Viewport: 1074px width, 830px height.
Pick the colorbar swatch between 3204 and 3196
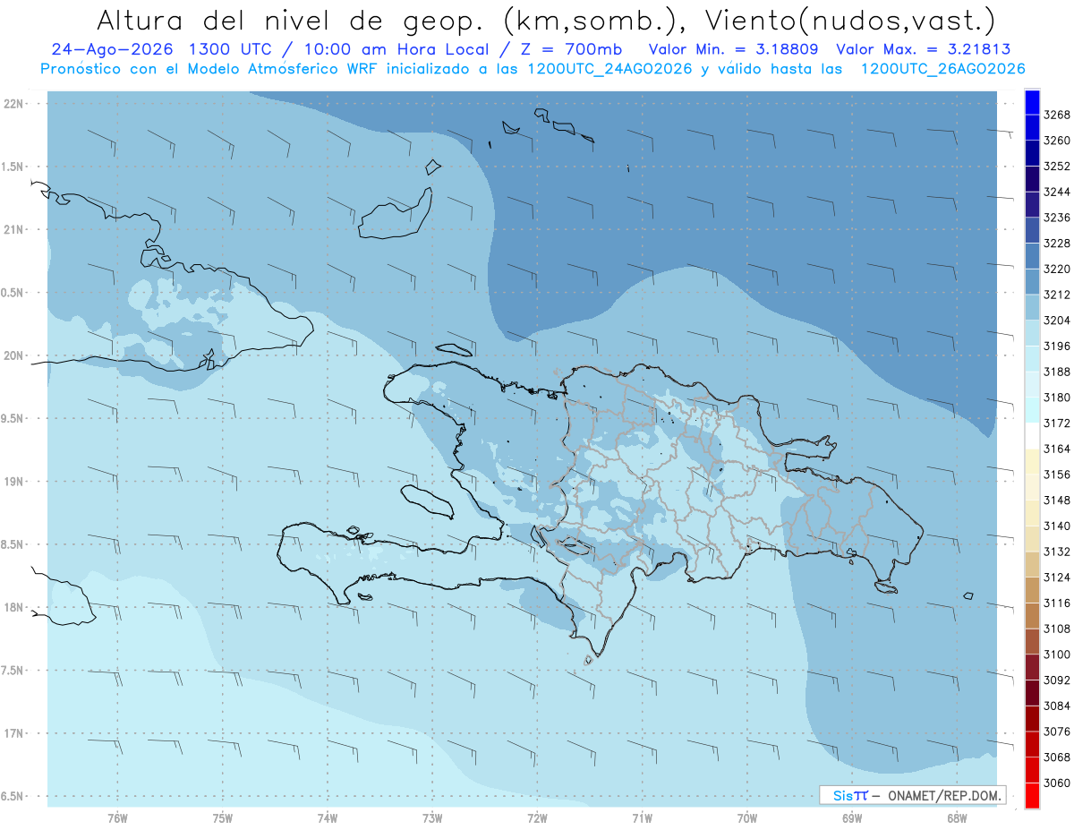[x=1032, y=332]
